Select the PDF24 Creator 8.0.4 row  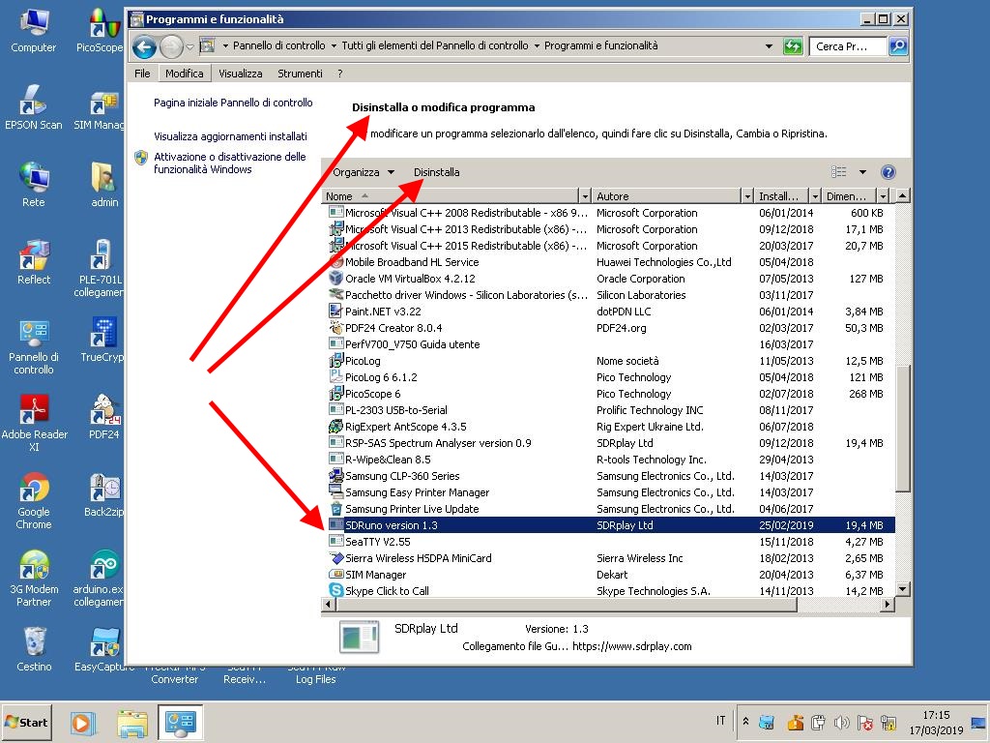pyautogui.click(x=609, y=327)
